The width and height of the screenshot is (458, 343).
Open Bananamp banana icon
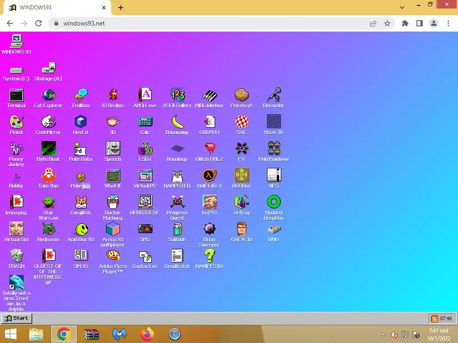pyautogui.click(x=177, y=125)
